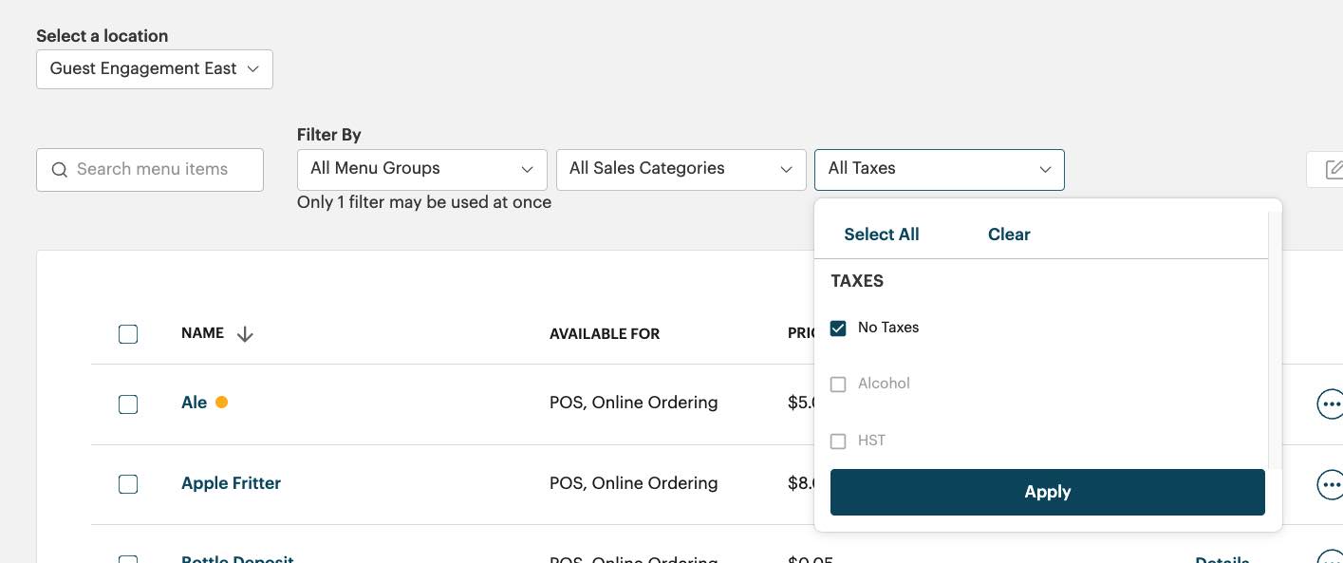Open the Guest Engagement East location dropdown
The width and height of the screenshot is (1343, 563).
pyautogui.click(x=154, y=68)
